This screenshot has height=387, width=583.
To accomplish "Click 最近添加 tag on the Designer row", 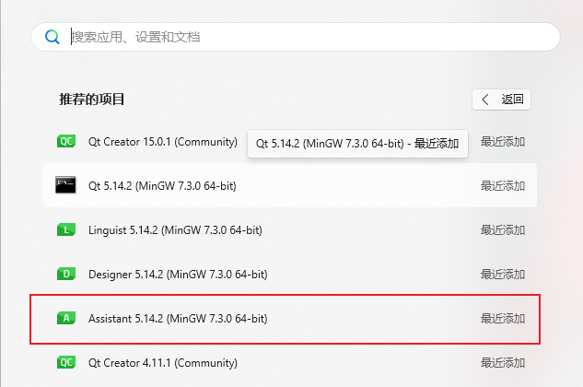I will [503, 275].
